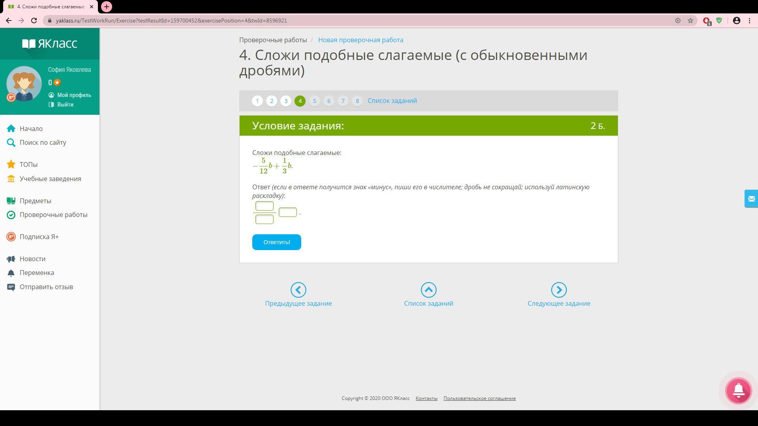Click the next task right arrow circle

coord(559,290)
